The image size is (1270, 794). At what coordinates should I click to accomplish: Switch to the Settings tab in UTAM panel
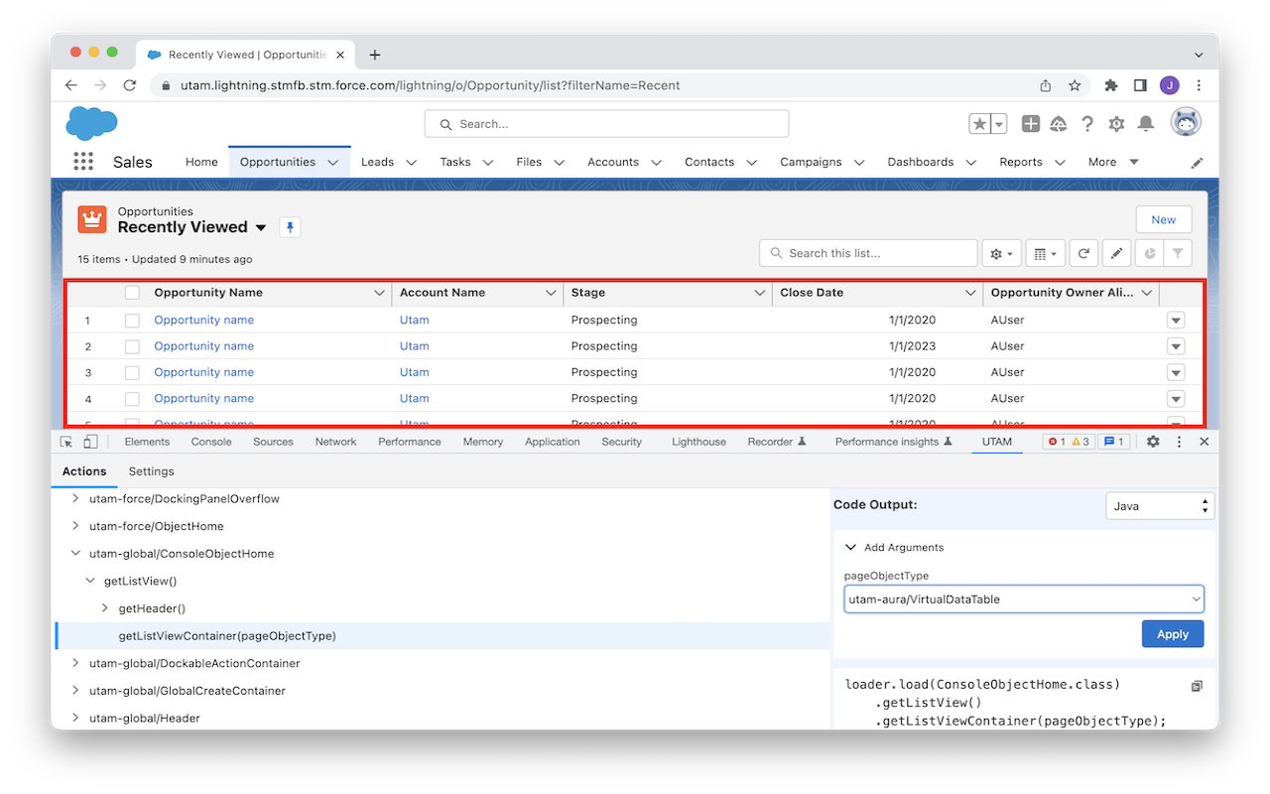(151, 471)
